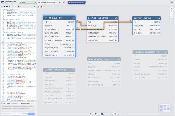
Task: Click NET_PAYOUT_AMOUNT row in SELLER_PAYOUTS
Action: tap(59, 40)
